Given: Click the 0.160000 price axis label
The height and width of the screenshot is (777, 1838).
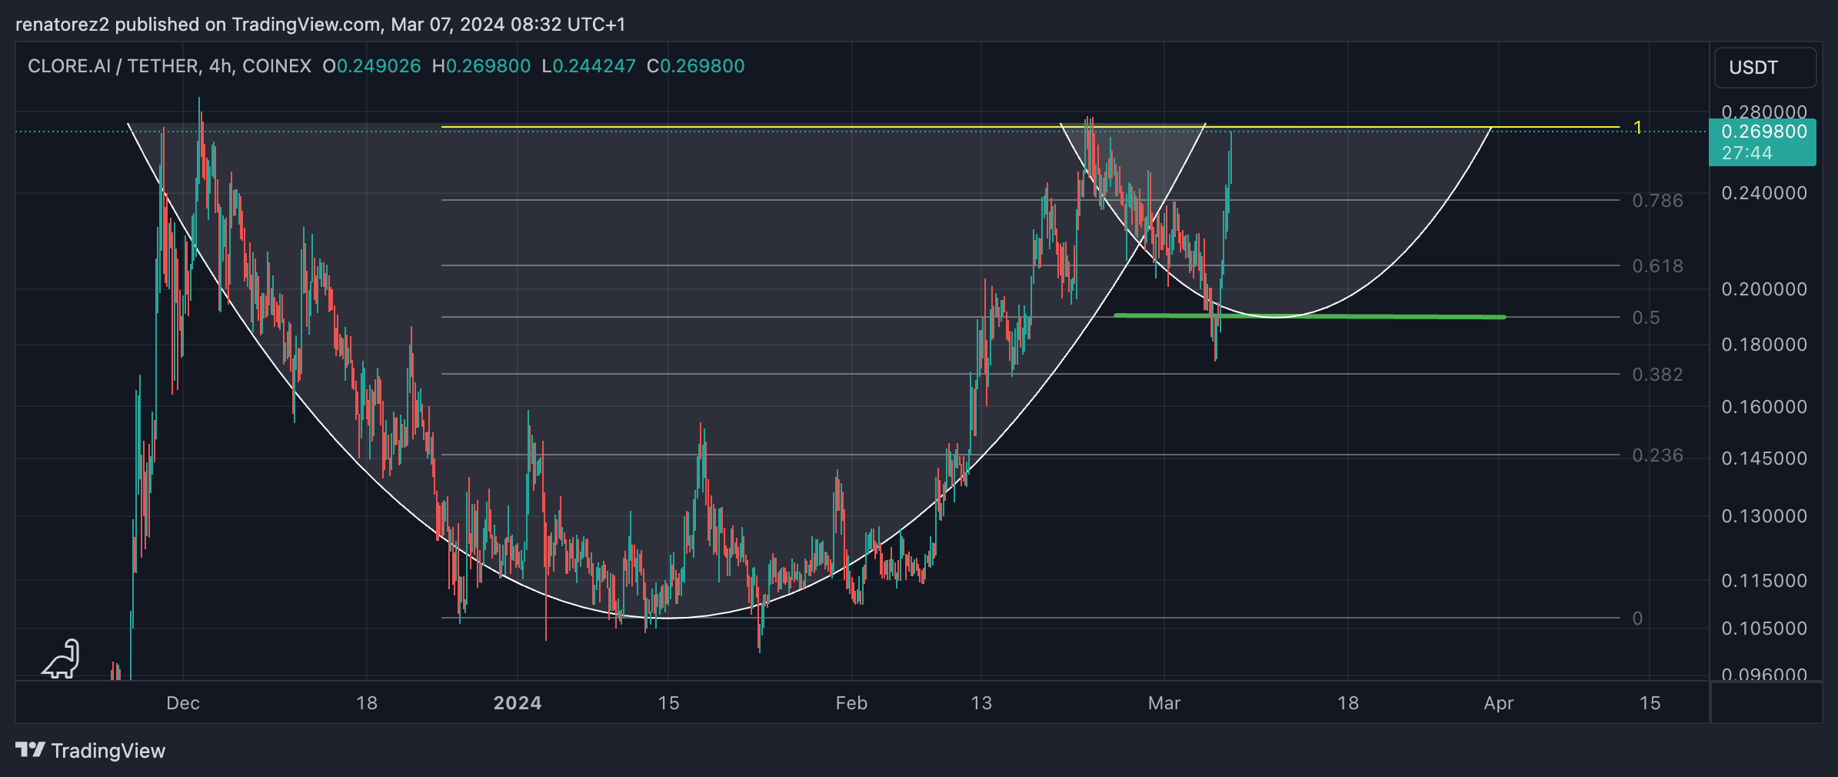Looking at the screenshot, I should click(x=1764, y=407).
